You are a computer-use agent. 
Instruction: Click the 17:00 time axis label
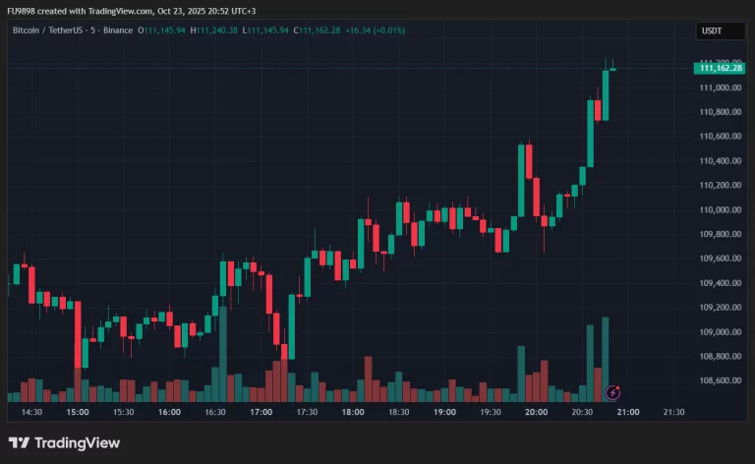coord(261,413)
